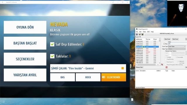Click the desktop file icon below game window
This screenshot has height=105, width=187.
coord(132,100)
